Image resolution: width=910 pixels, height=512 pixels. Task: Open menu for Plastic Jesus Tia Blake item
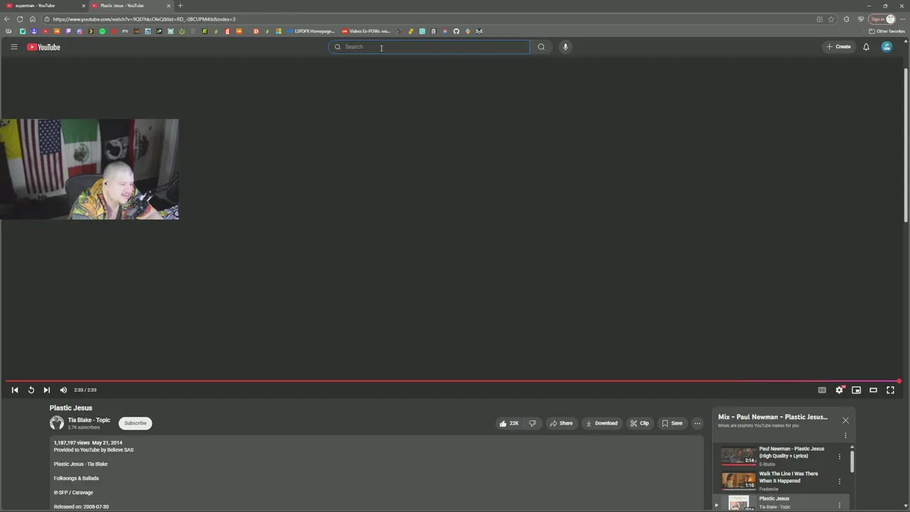click(x=839, y=506)
